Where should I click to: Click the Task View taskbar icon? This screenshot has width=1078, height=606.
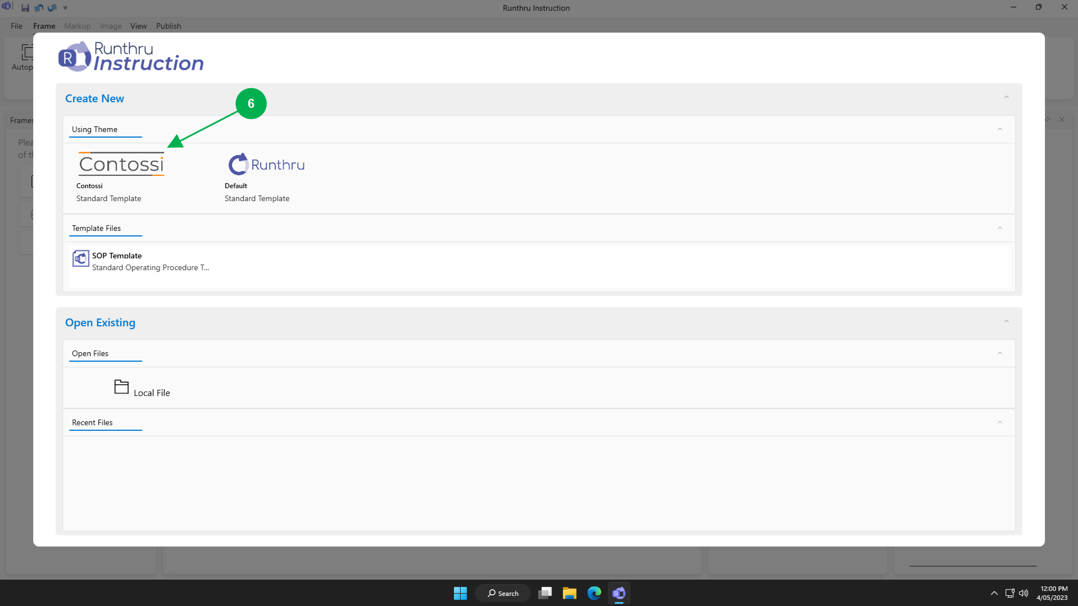[x=544, y=593]
